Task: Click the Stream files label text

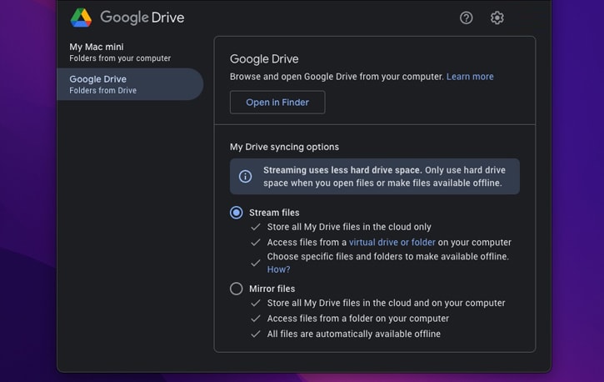Action: click(274, 213)
